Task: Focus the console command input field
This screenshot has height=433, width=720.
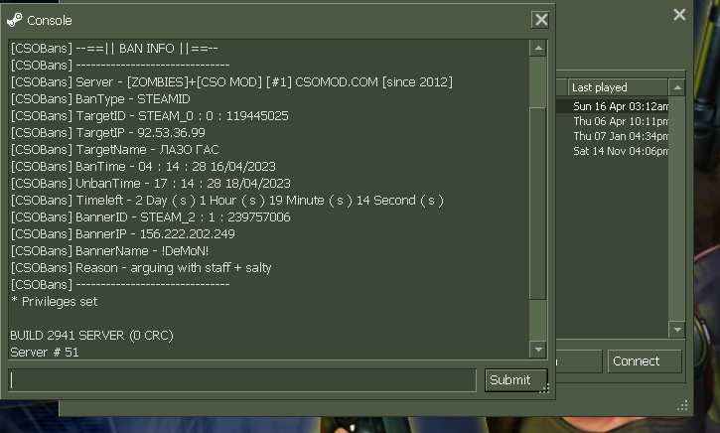Action: point(242,380)
